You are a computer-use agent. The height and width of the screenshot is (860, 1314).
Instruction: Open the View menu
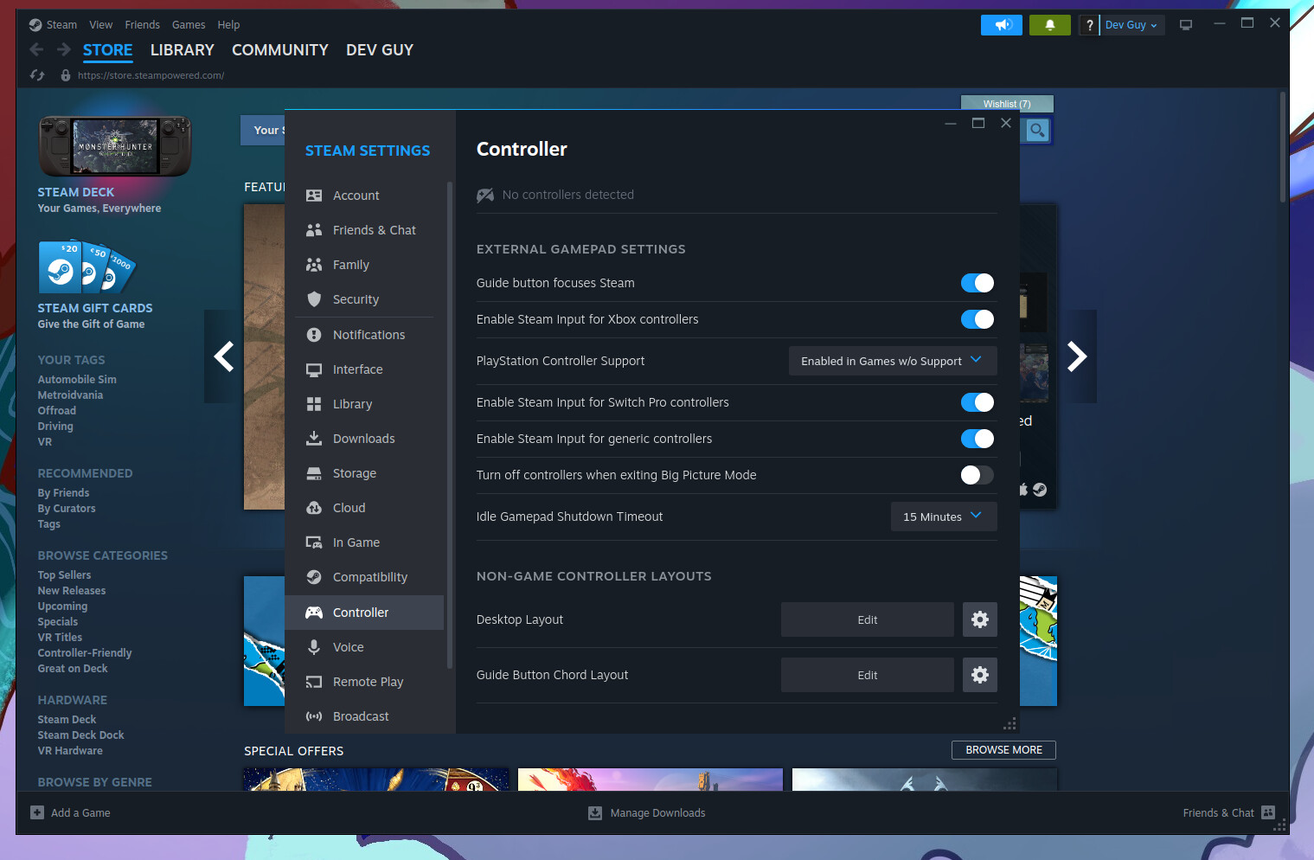pyautogui.click(x=101, y=25)
